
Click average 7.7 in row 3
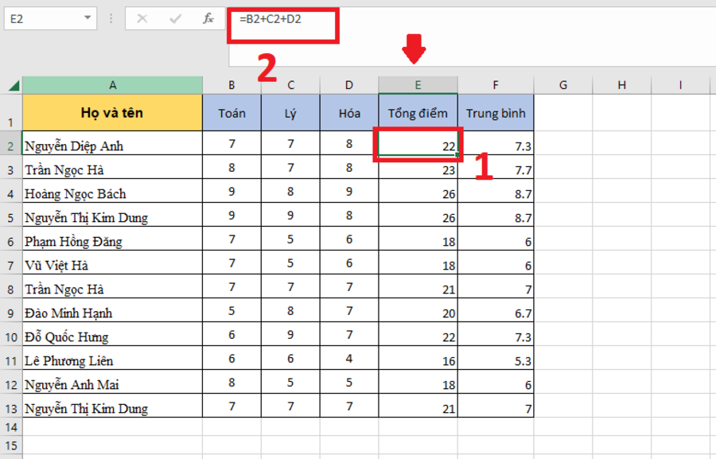point(496,167)
